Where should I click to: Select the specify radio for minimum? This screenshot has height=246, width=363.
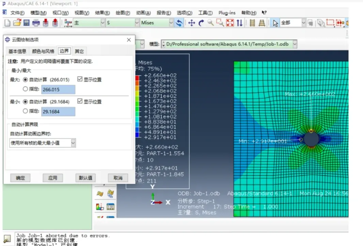[x=25, y=111]
